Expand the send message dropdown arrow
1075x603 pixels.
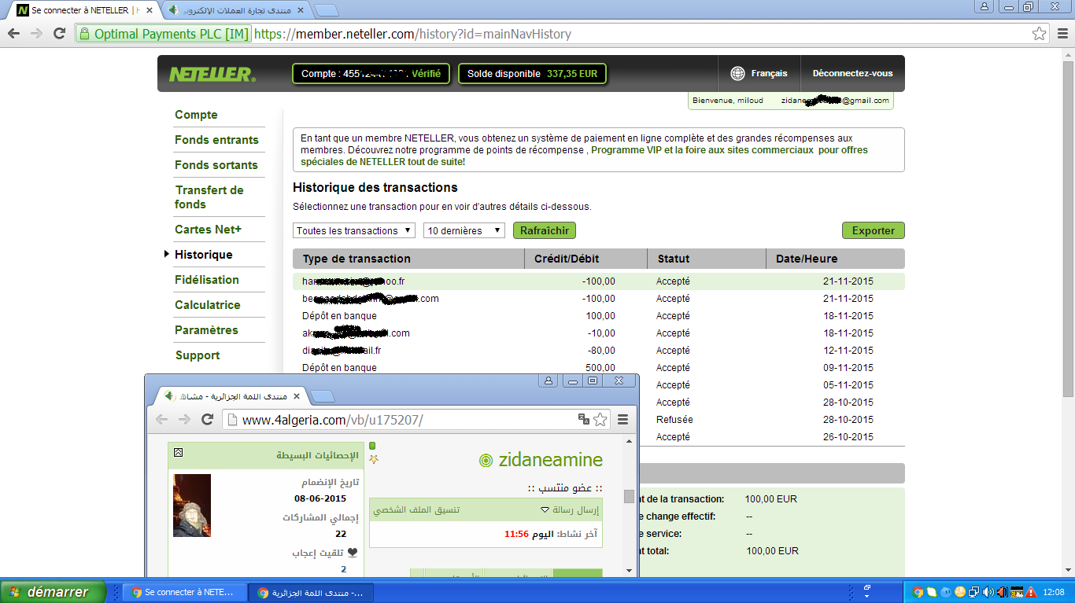coord(545,510)
